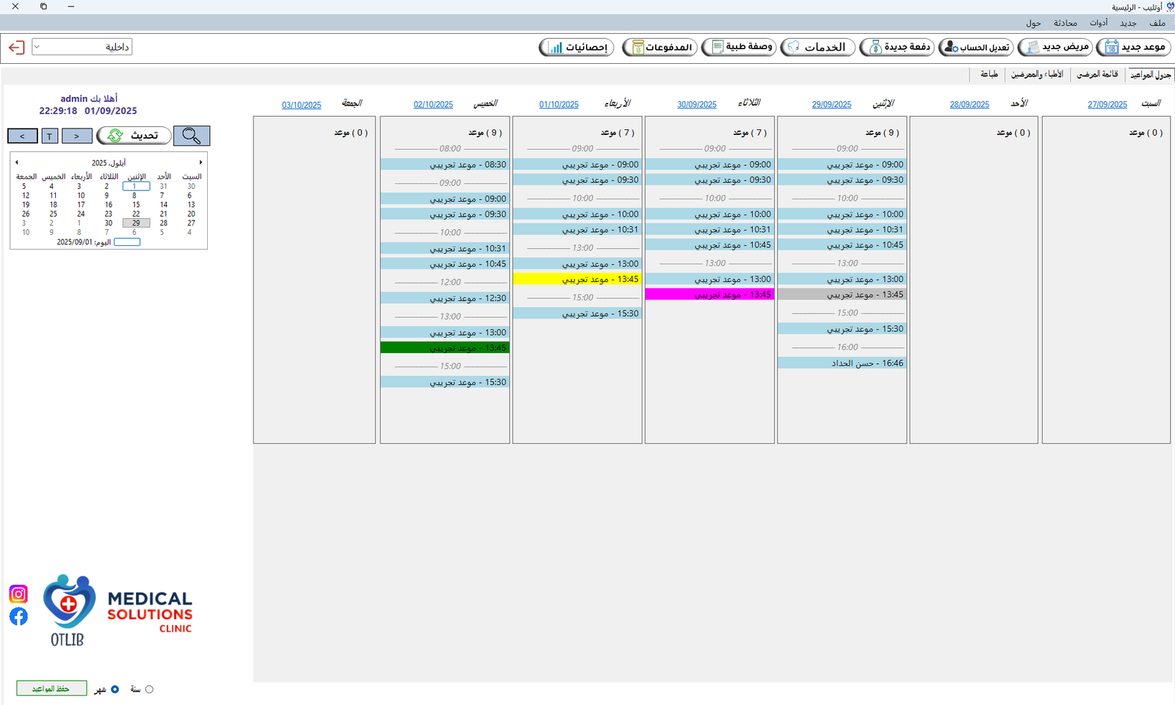The image size is (1175, 705).
Task: Open the داخلية department dropdown
Action: pos(82,48)
